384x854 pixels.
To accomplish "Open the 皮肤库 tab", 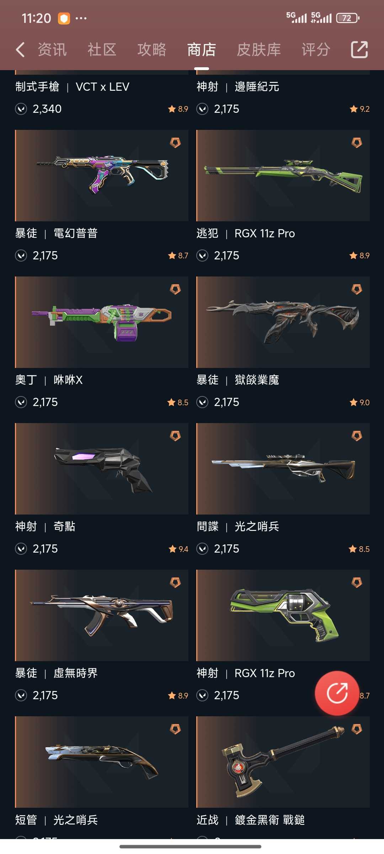I will 259,49.
